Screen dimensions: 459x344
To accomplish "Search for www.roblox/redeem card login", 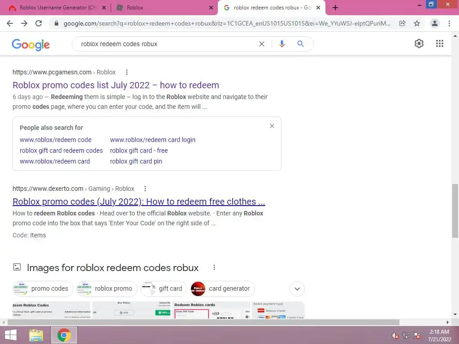I will click(152, 140).
